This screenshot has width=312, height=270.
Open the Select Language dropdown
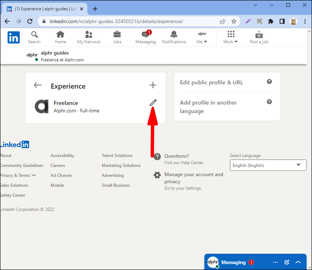click(x=268, y=165)
